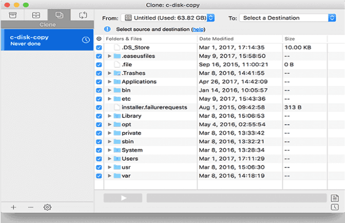The height and width of the screenshot is (223, 345).
Task: Toggle the eye column header icon
Action: [x=99, y=39]
